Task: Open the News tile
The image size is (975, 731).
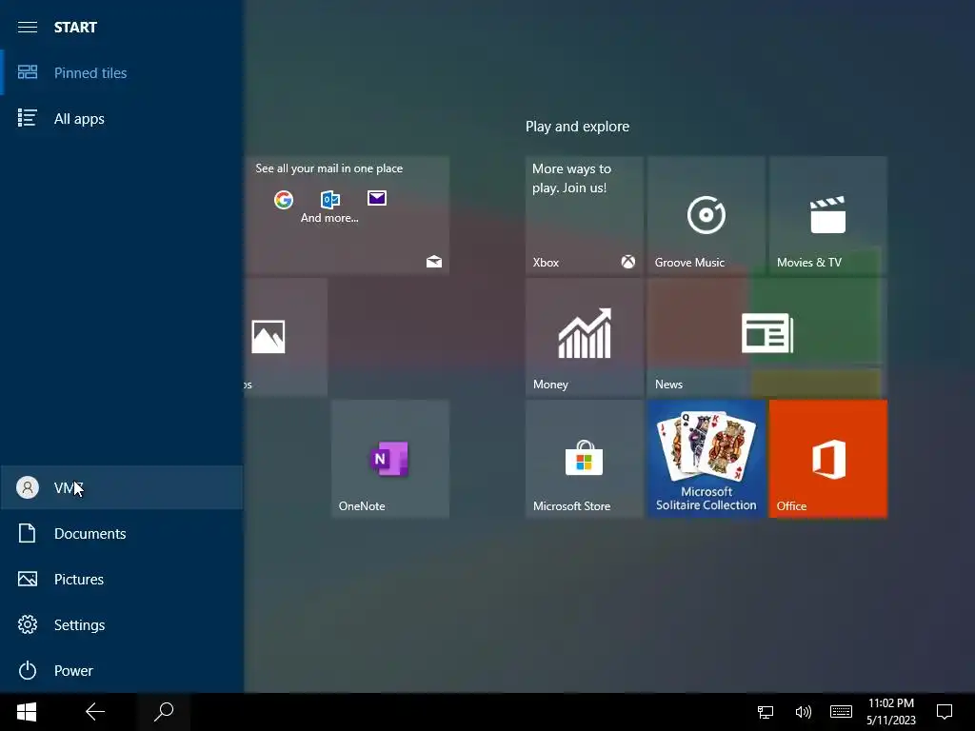Action: (x=766, y=337)
